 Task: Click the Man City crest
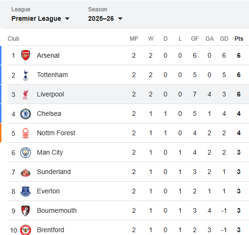(x=26, y=153)
